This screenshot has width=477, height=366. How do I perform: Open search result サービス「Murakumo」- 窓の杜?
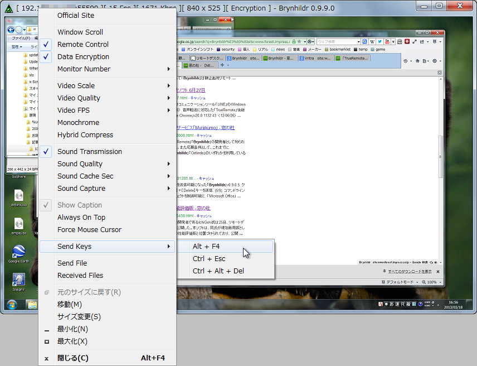[x=206, y=128]
